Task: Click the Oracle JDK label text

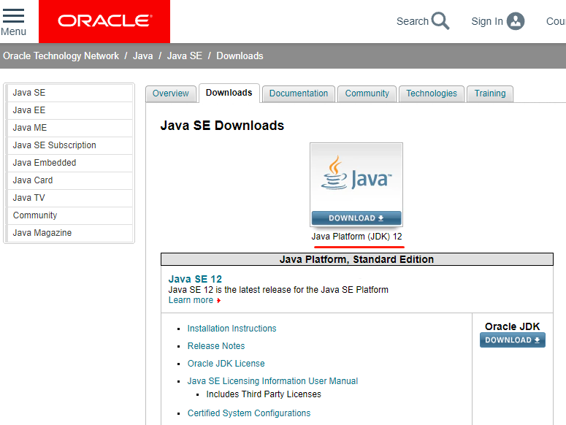Action: click(x=512, y=326)
